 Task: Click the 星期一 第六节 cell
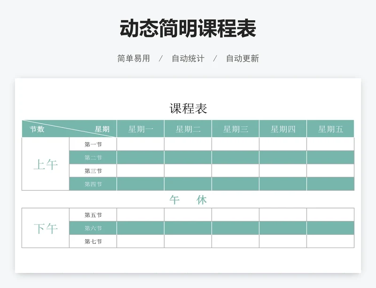click(x=141, y=228)
